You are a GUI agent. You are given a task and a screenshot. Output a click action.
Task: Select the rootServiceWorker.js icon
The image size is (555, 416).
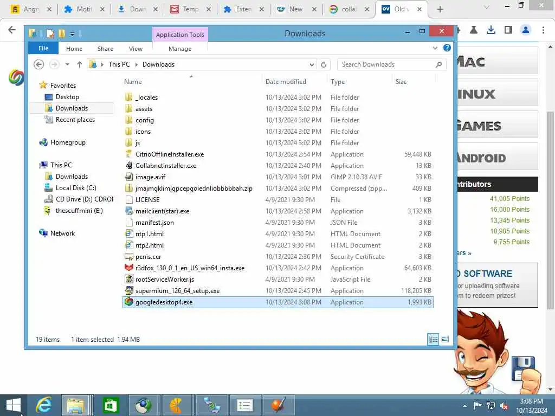[x=129, y=279]
